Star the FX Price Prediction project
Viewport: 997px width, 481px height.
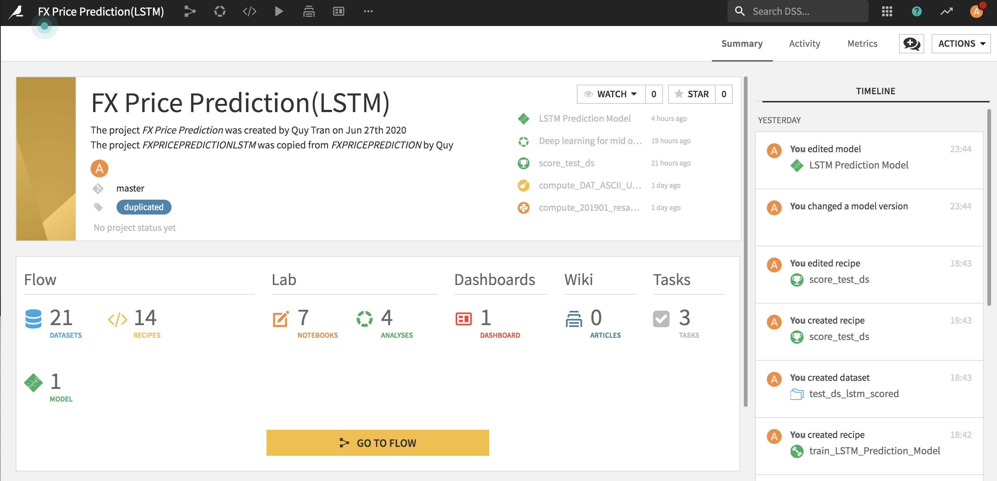692,94
